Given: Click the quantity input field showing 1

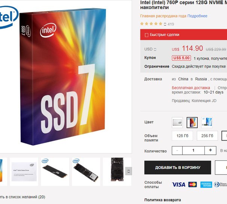Looking at the screenshot, I should tap(194, 151).
